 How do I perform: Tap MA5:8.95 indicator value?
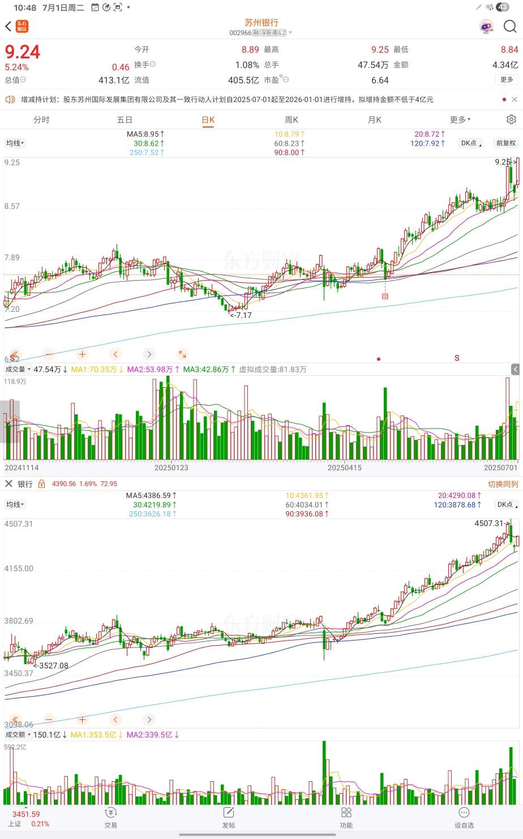145,134
